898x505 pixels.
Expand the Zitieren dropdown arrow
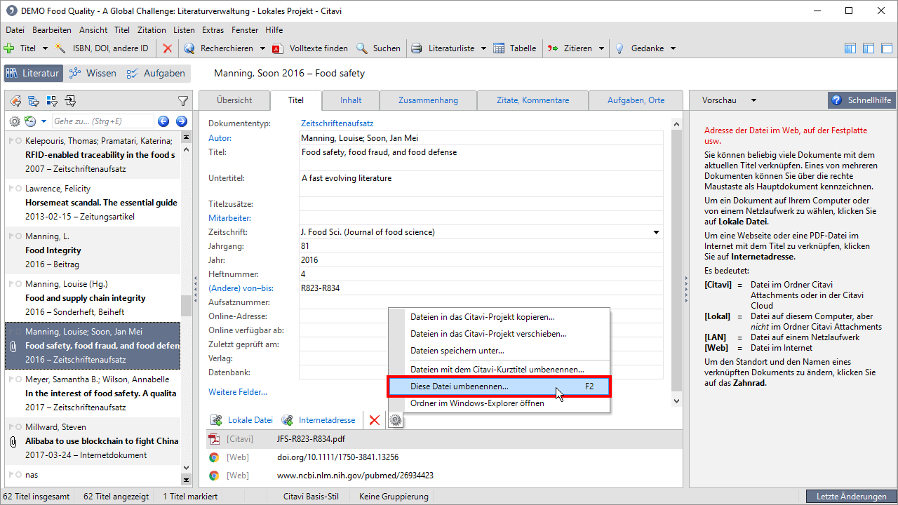coord(601,48)
